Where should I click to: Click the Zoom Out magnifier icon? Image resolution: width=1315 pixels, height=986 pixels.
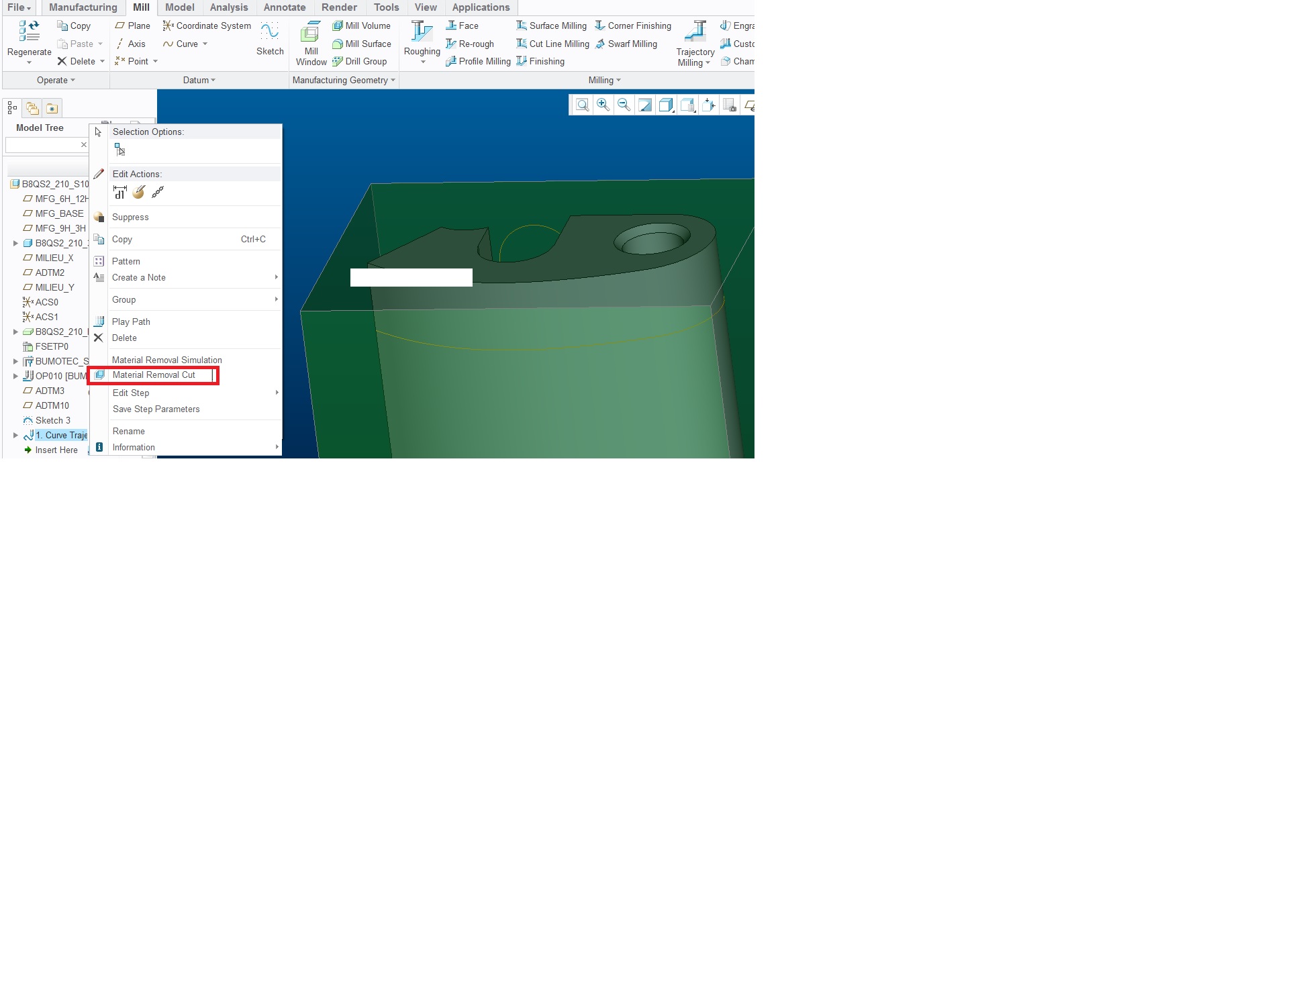pyautogui.click(x=624, y=105)
